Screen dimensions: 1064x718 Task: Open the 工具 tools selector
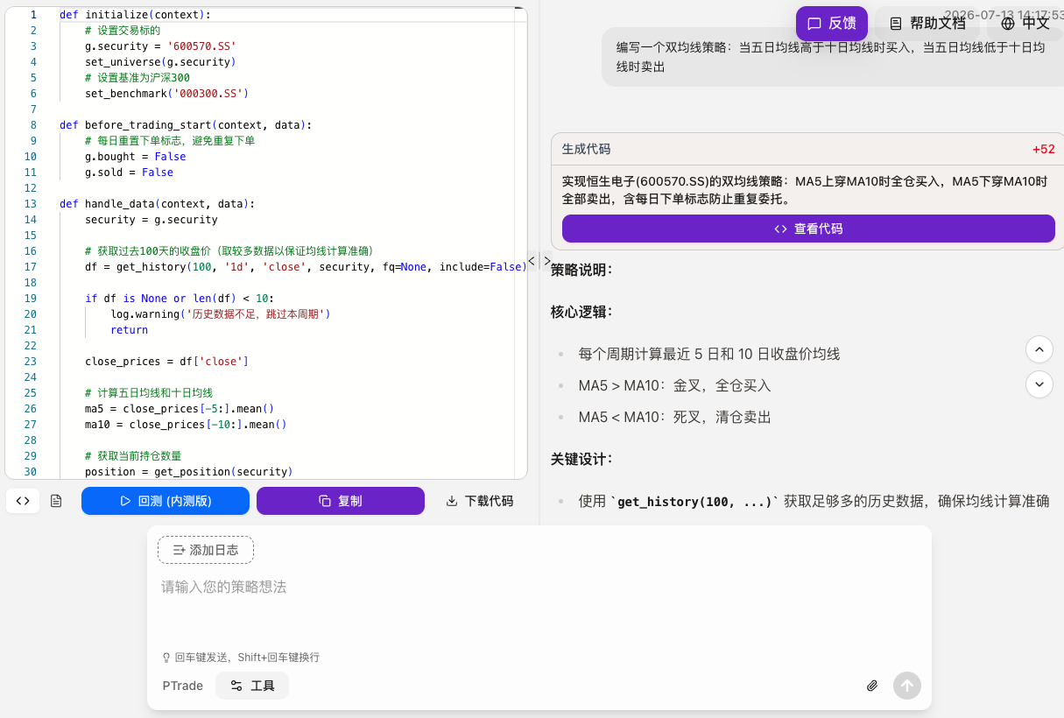252,686
